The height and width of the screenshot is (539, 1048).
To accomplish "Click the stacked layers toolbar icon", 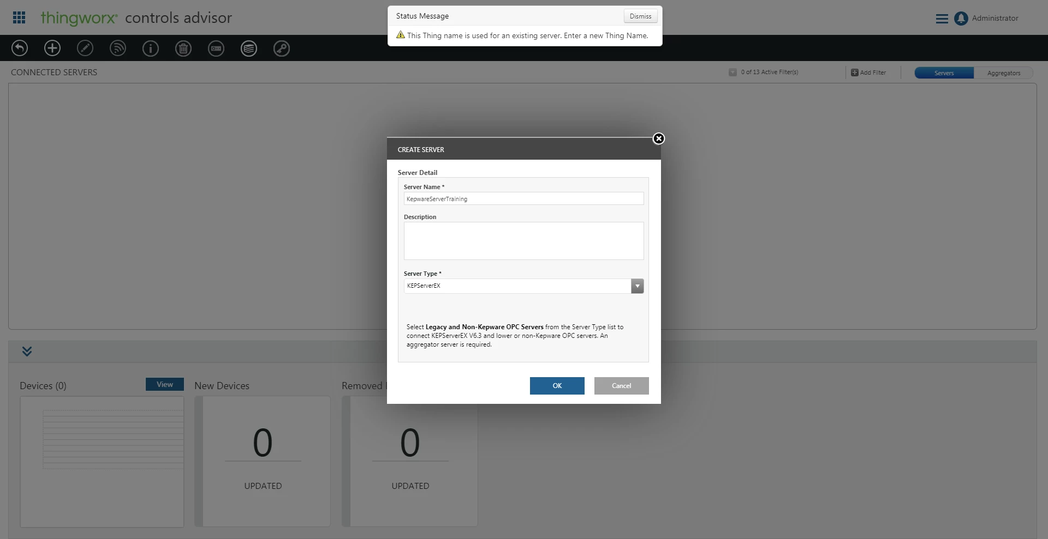I will point(249,48).
